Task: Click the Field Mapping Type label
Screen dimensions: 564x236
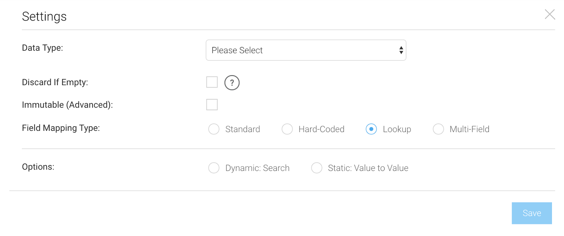Action: pos(61,128)
